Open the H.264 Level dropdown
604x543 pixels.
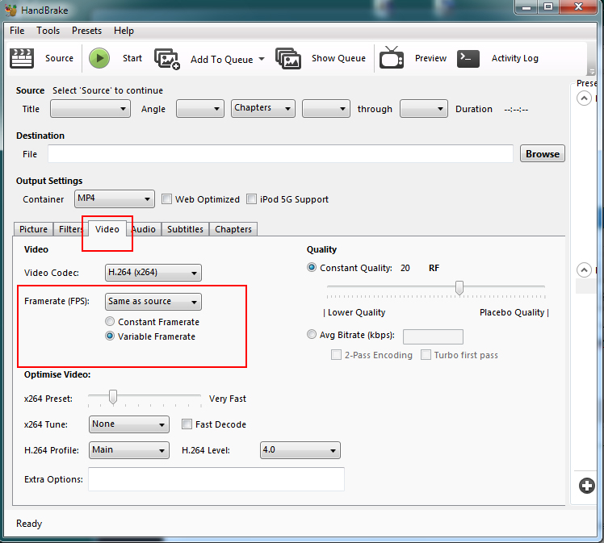tap(300, 450)
